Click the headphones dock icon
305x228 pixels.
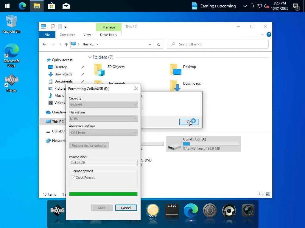coord(229,210)
